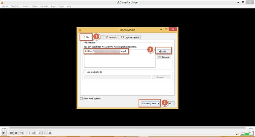Select the .mp4 file path entry

tap(106, 51)
